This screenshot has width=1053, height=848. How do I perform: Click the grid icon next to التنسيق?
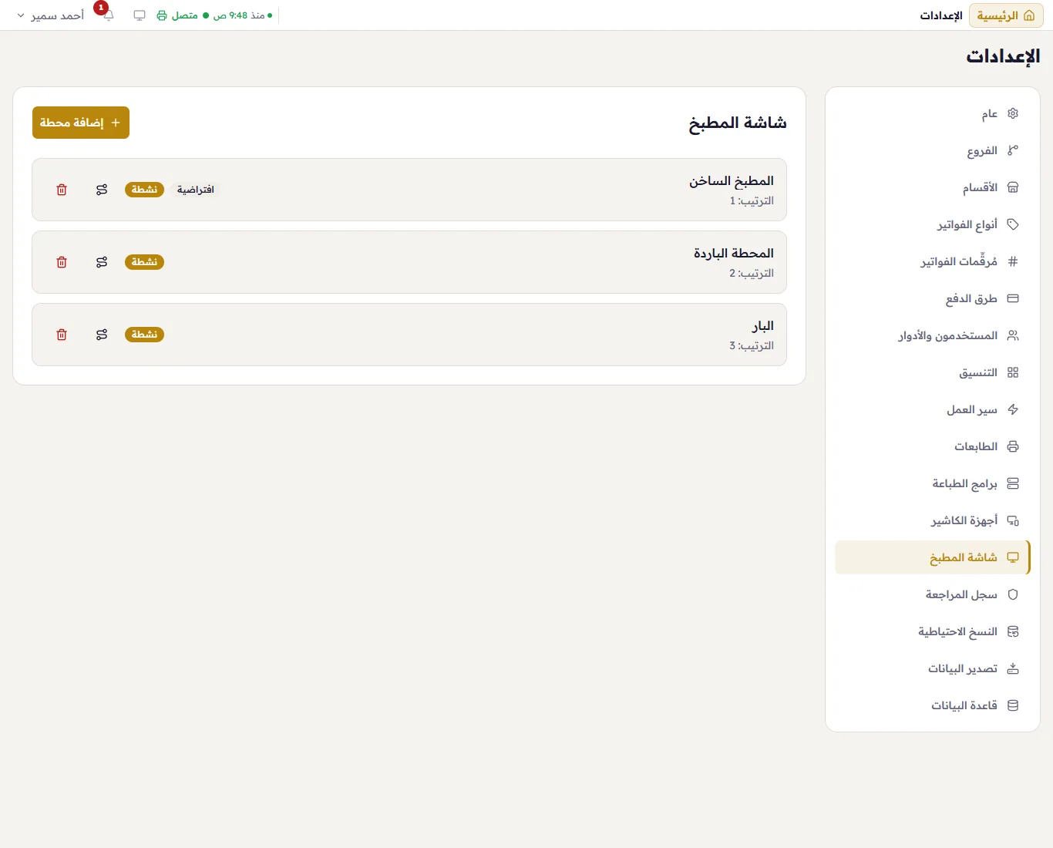[1013, 372]
